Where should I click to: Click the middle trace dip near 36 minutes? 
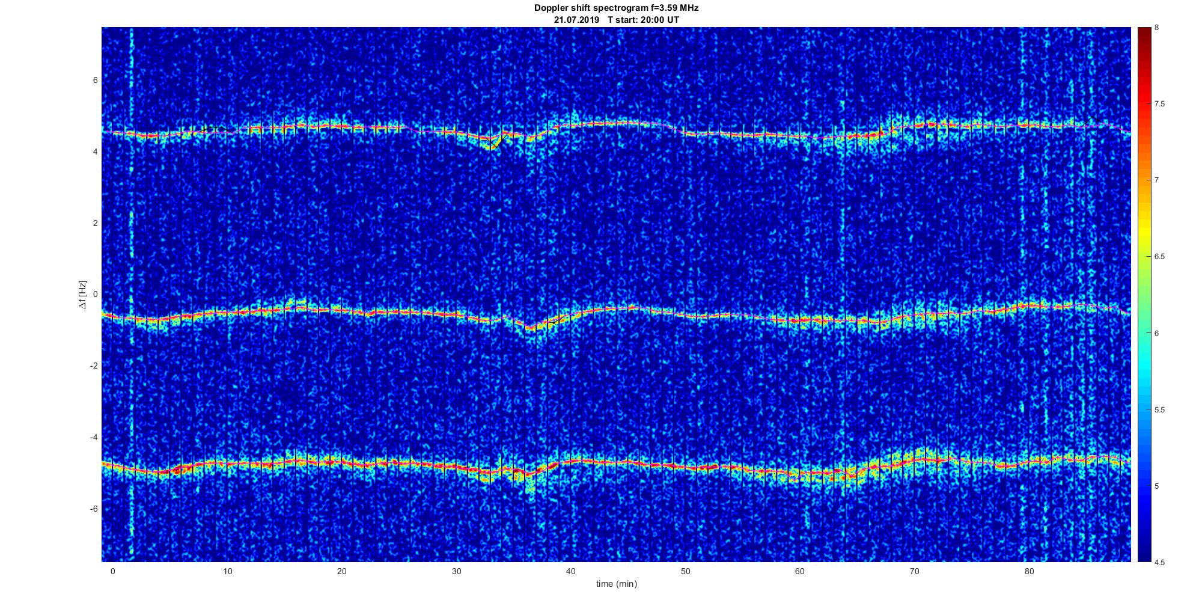tap(530, 328)
